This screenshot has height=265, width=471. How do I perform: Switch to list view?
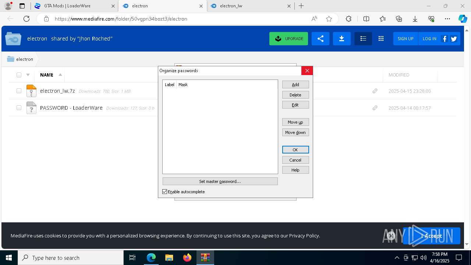tap(363, 39)
